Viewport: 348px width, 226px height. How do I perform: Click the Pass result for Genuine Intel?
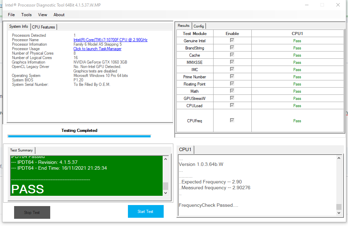297,41
